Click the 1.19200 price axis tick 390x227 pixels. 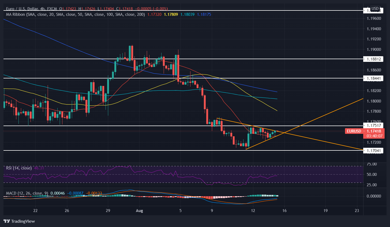click(x=374, y=39)
